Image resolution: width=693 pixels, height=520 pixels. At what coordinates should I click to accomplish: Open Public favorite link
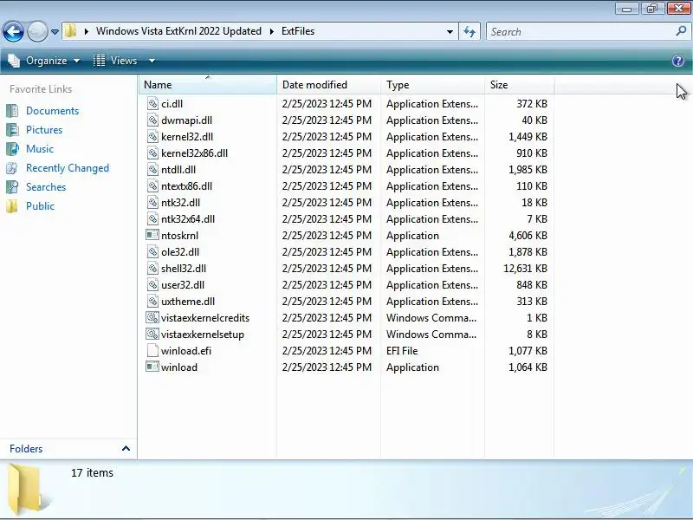coord(40,206)
